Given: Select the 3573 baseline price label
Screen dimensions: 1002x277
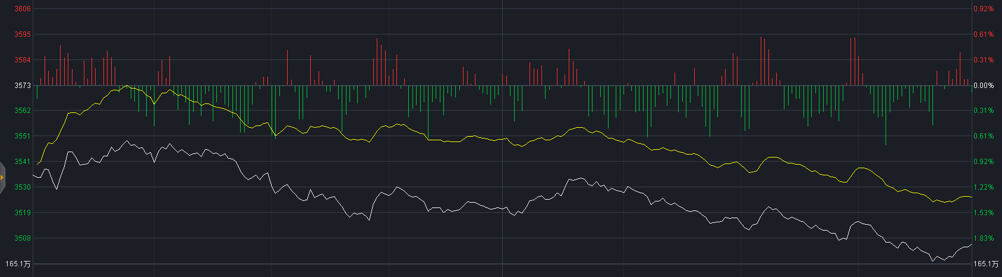Looking at the screenshot, I should tap(23, 86).
